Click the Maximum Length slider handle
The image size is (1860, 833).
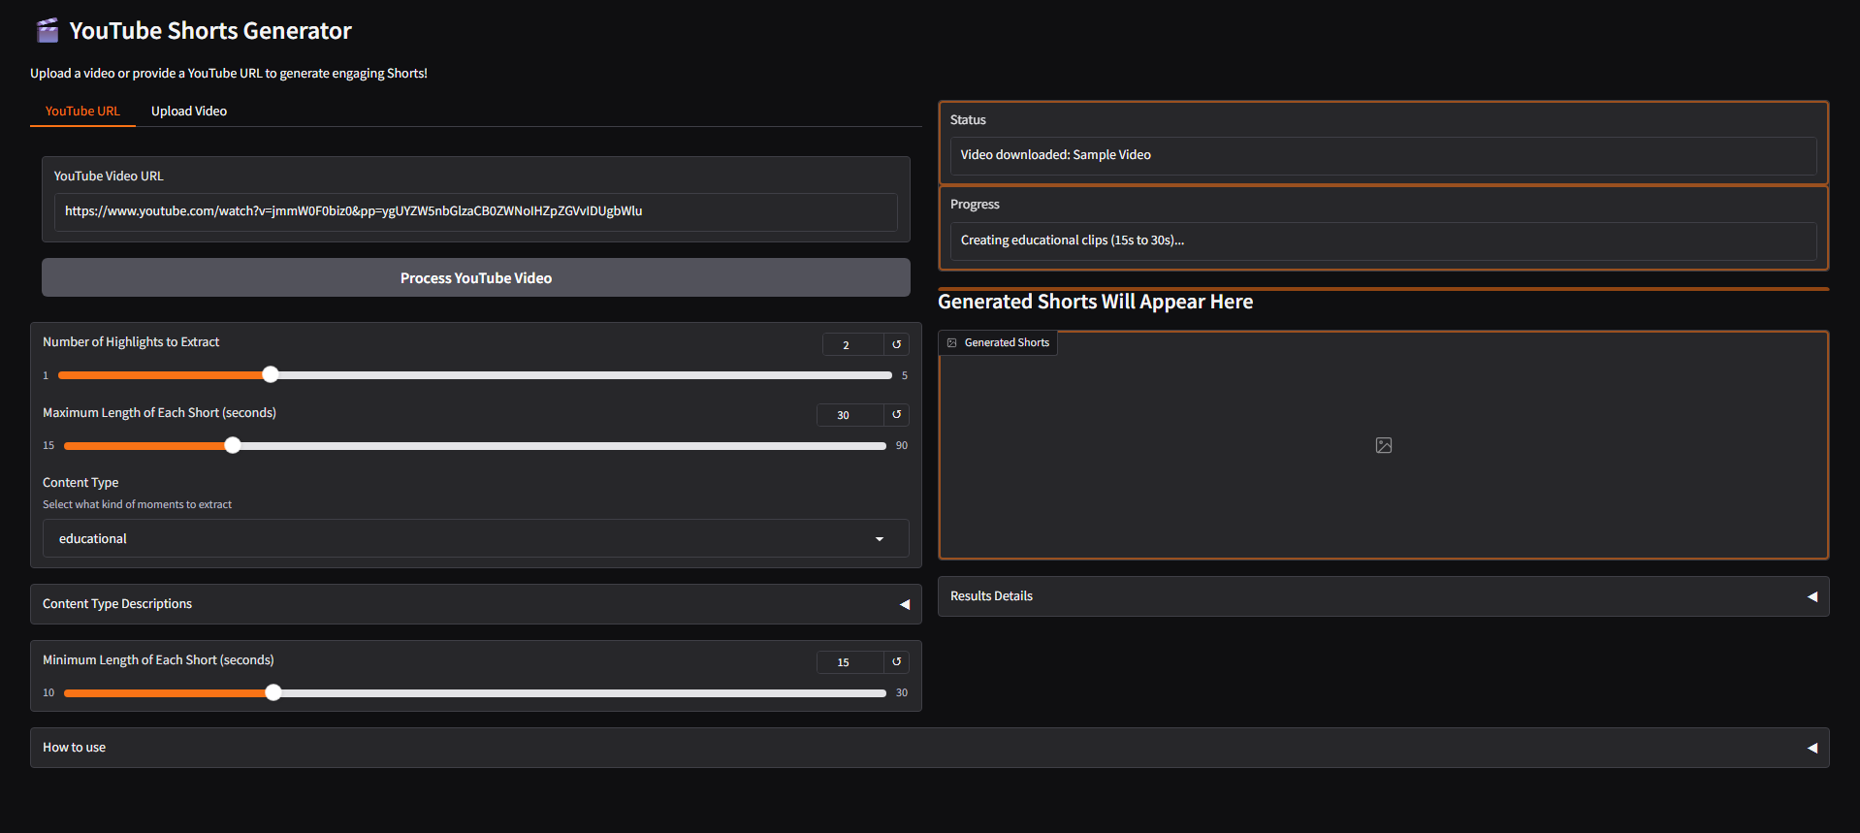233,446
